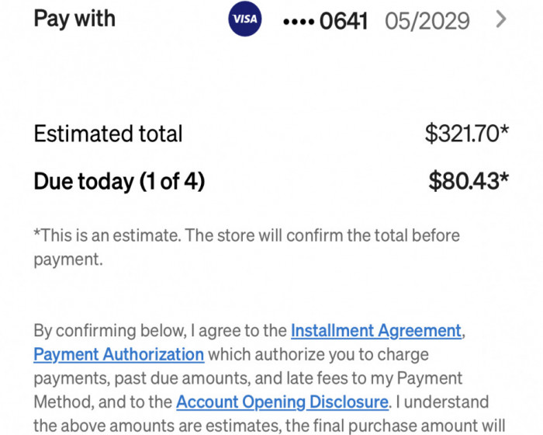
Task: Click the card expiry date 05/2029
Action: 427,21
